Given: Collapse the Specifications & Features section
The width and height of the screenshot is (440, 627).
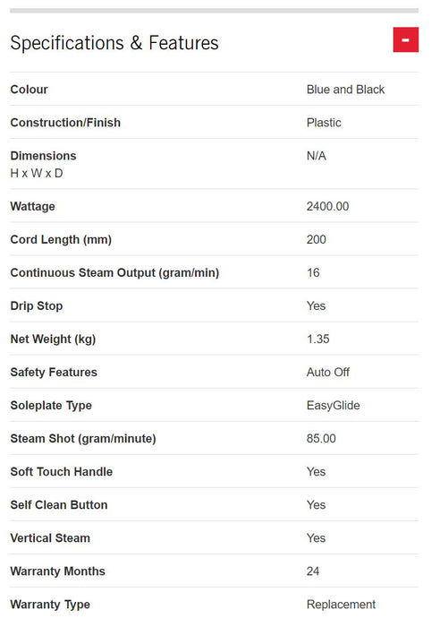Looking at the screenshot, I should click(406, 39).
